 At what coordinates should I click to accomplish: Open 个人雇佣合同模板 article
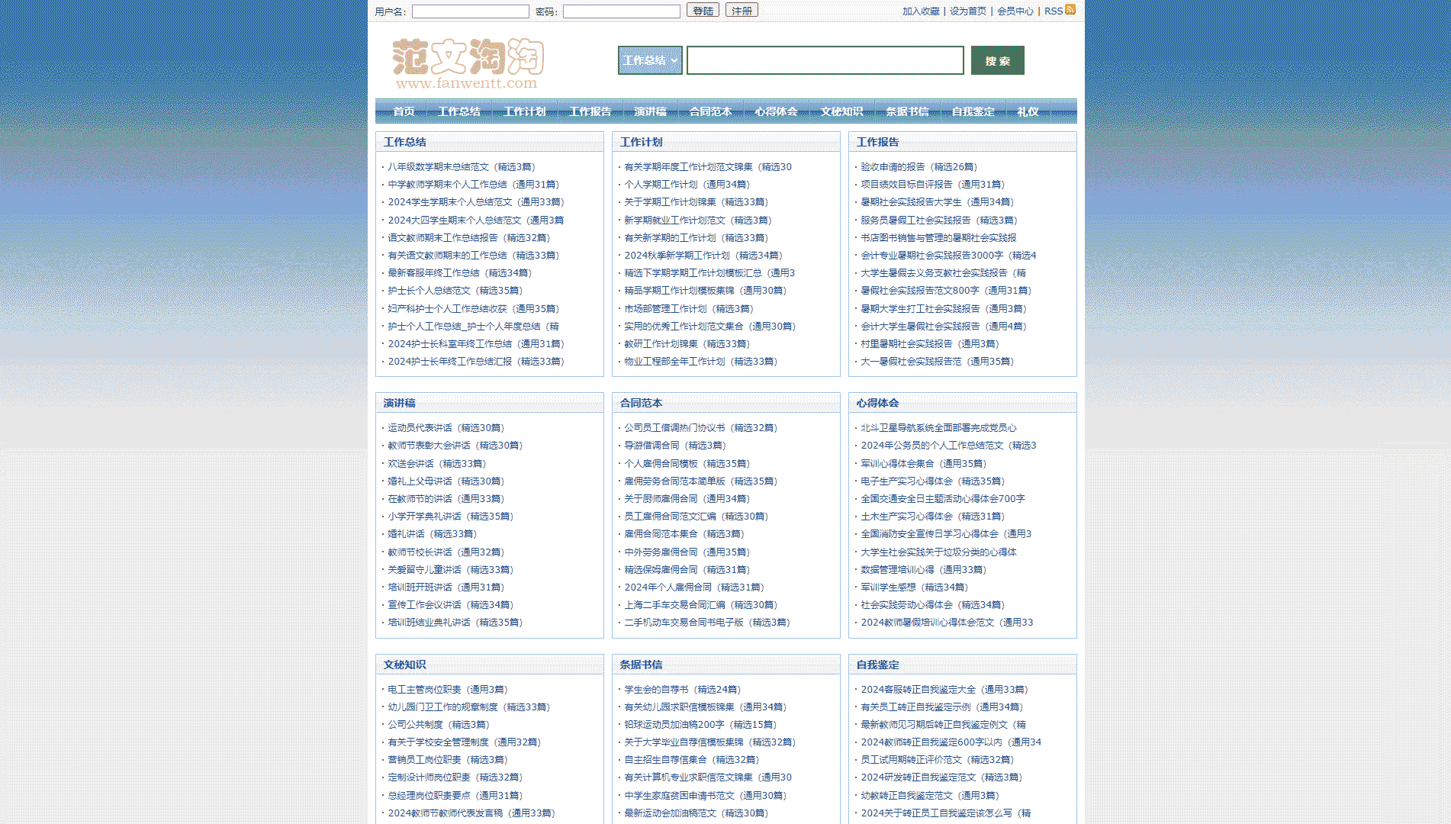pyautogui.click(x=687, y=464)
